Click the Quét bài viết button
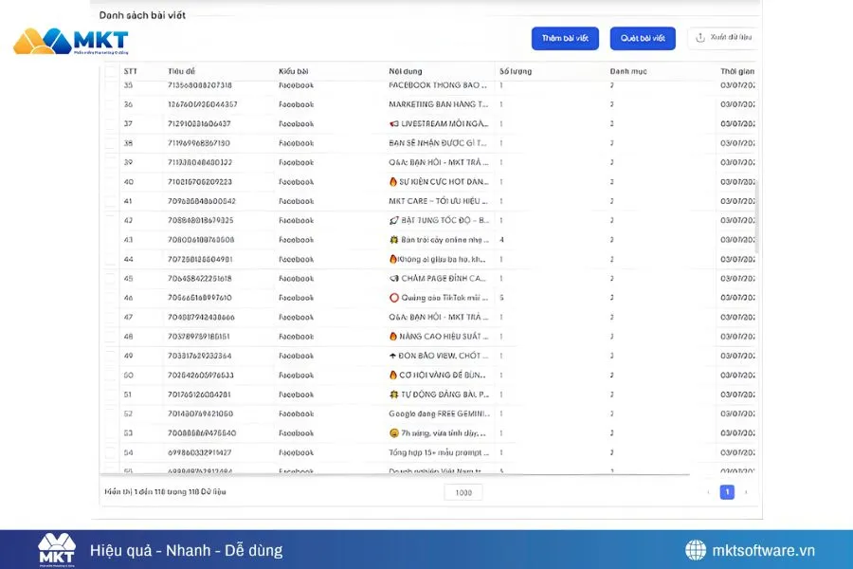The image size is (853, 569). (x=642, y=39)
